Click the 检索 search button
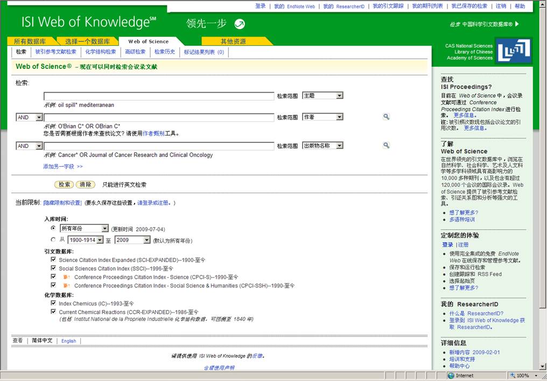 (x=65, y=185)
